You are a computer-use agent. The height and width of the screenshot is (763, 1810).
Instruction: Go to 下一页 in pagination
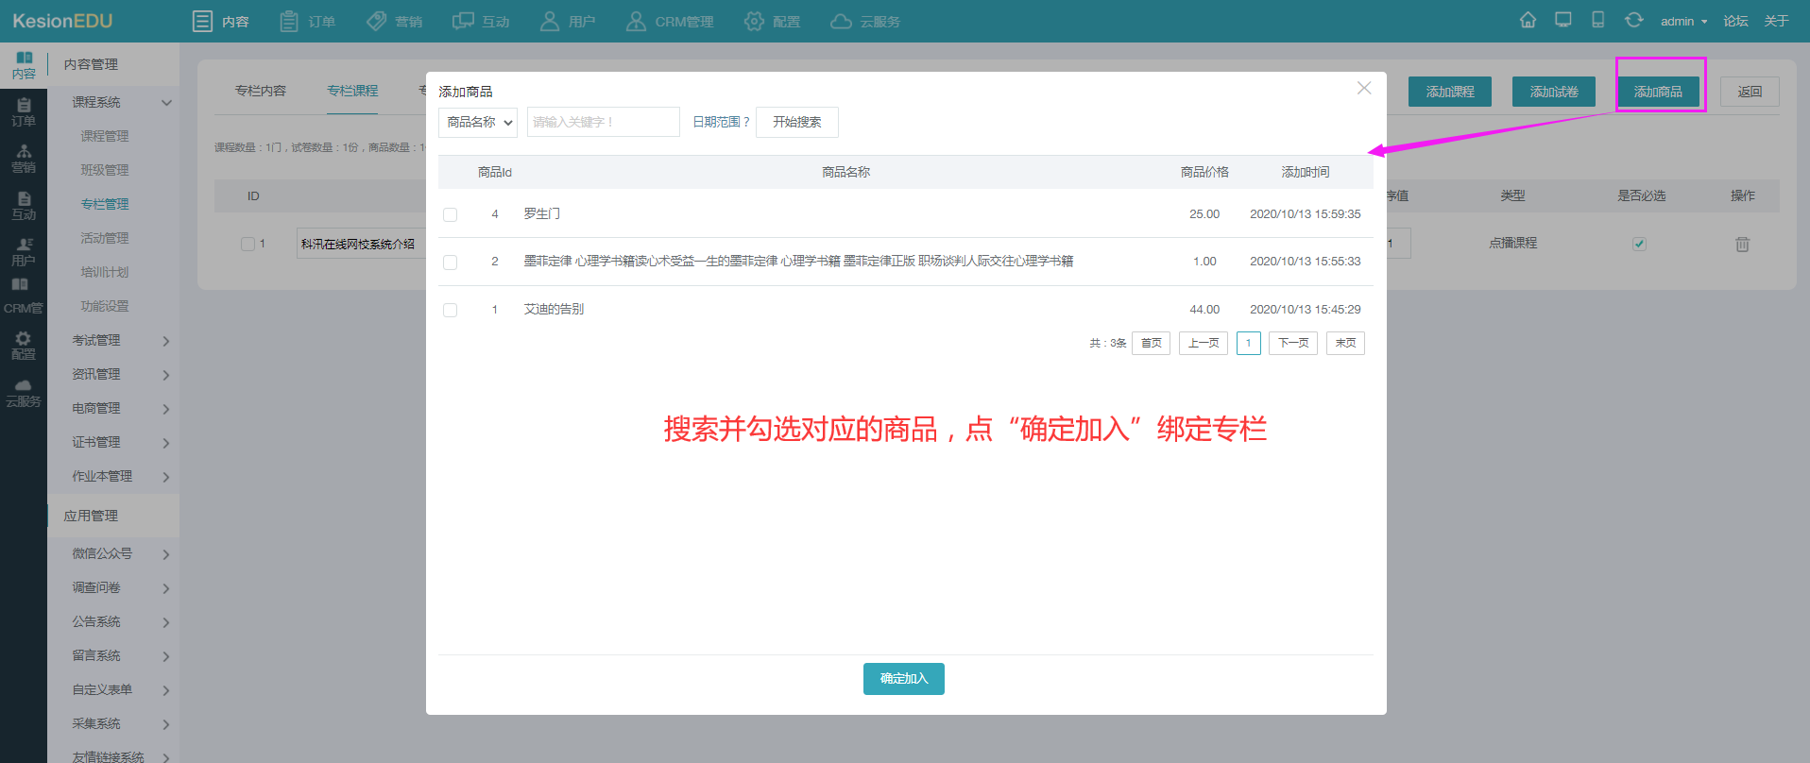coord(1293,343)
